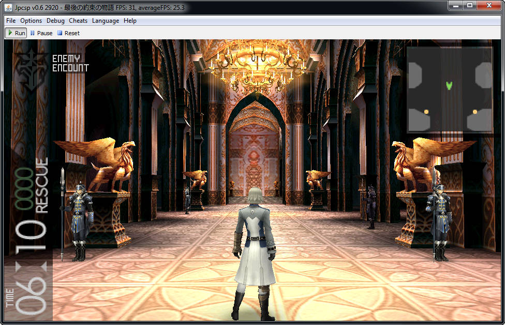
Task: Open the Options menu
Action: point(31,21)
